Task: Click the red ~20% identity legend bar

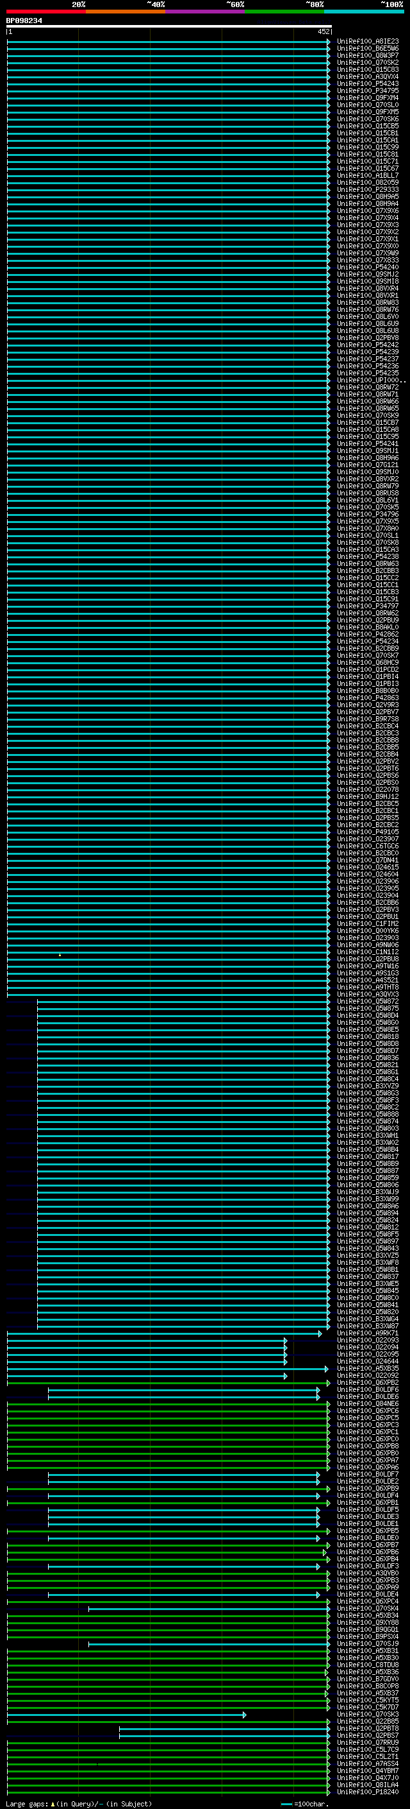Action: tap(46, 12)
